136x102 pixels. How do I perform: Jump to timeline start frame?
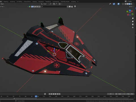(x=49, y=94)
